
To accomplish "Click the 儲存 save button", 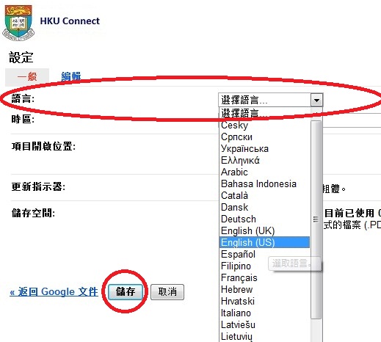I will pos(126,291).
